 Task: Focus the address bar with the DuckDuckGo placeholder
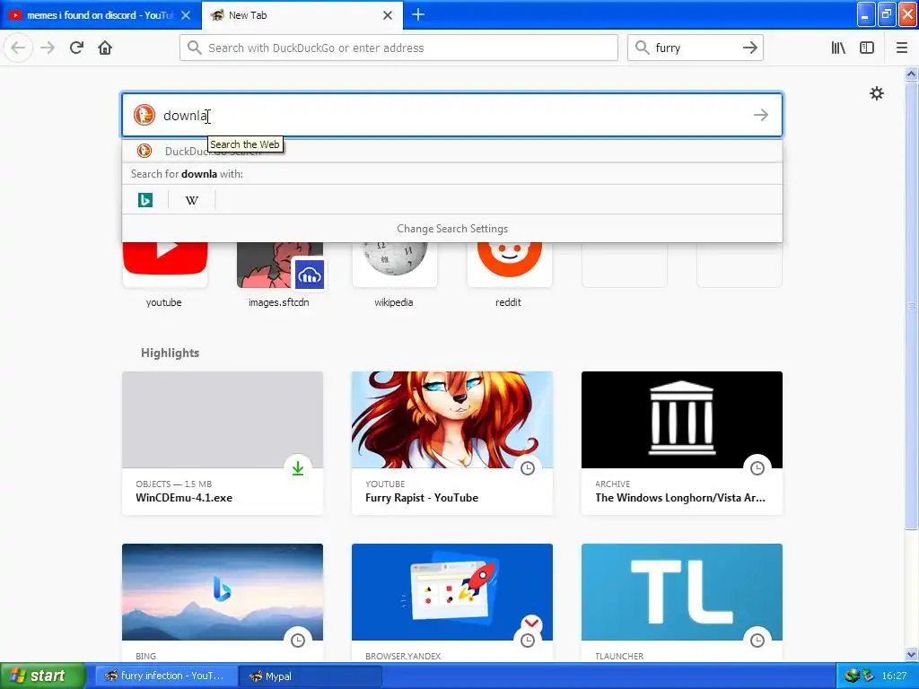click(398, 48)
